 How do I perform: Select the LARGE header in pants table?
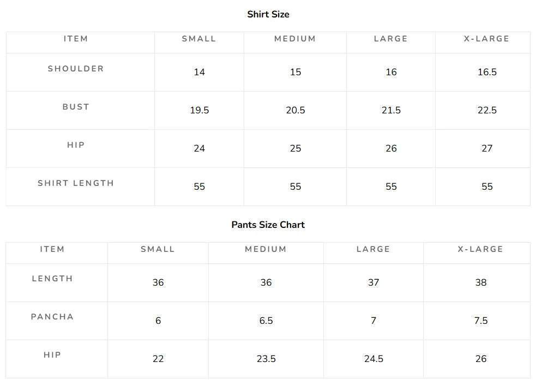click(374, 249)
